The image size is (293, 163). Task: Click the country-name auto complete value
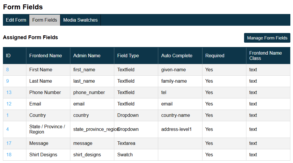click(176, 115)
